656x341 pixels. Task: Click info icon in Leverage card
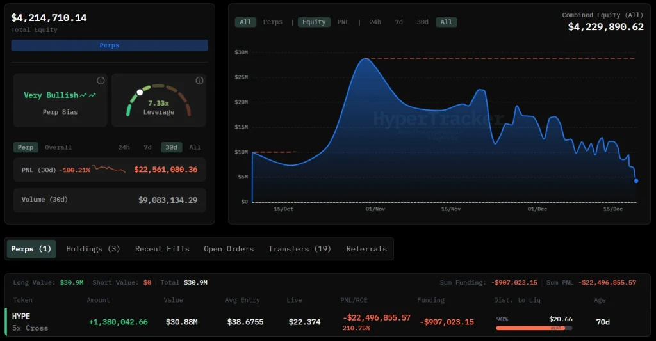[x=200, y=81]
